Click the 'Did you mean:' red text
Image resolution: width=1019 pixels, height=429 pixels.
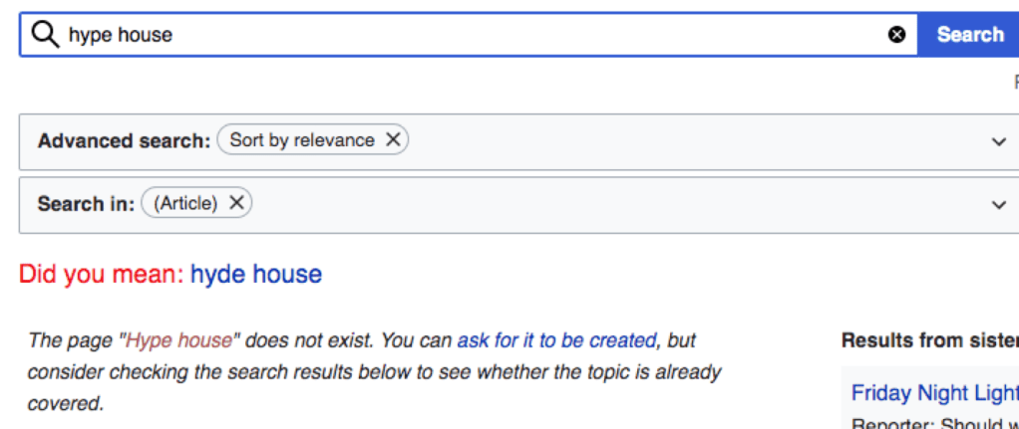coord(102,275)
